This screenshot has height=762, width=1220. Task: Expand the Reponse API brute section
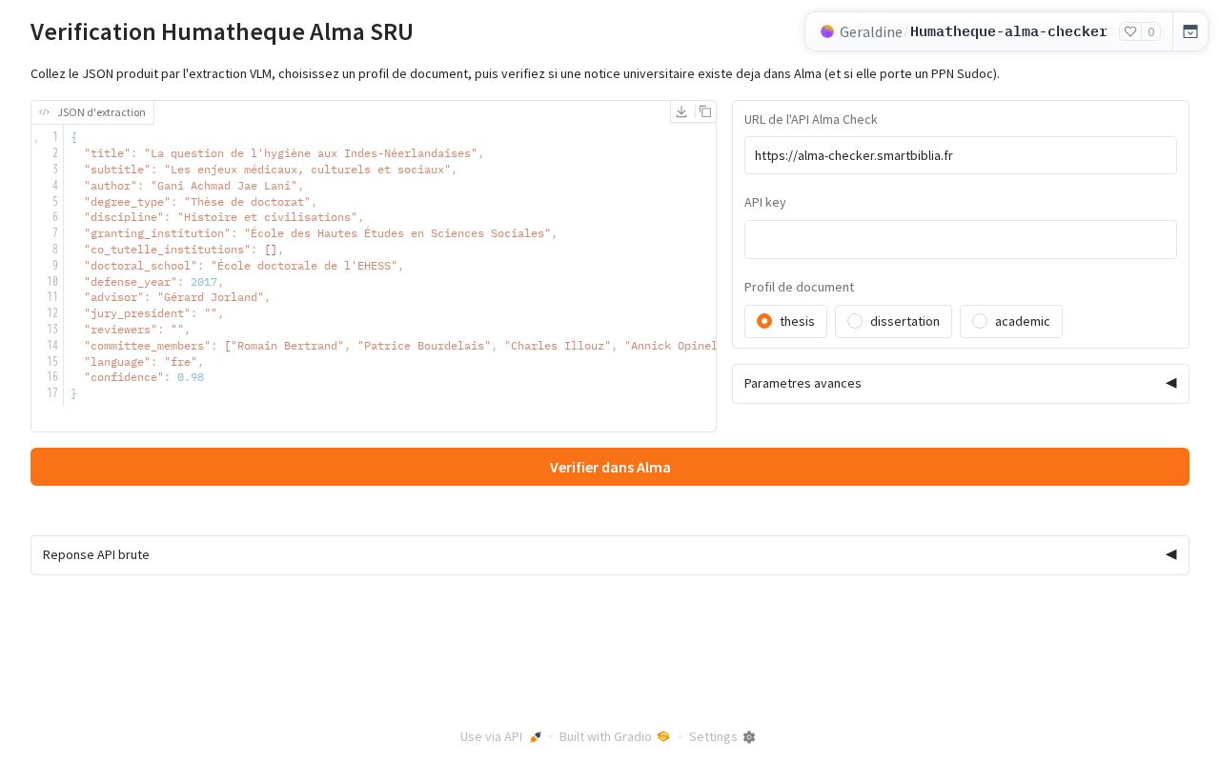coord(610,555)
